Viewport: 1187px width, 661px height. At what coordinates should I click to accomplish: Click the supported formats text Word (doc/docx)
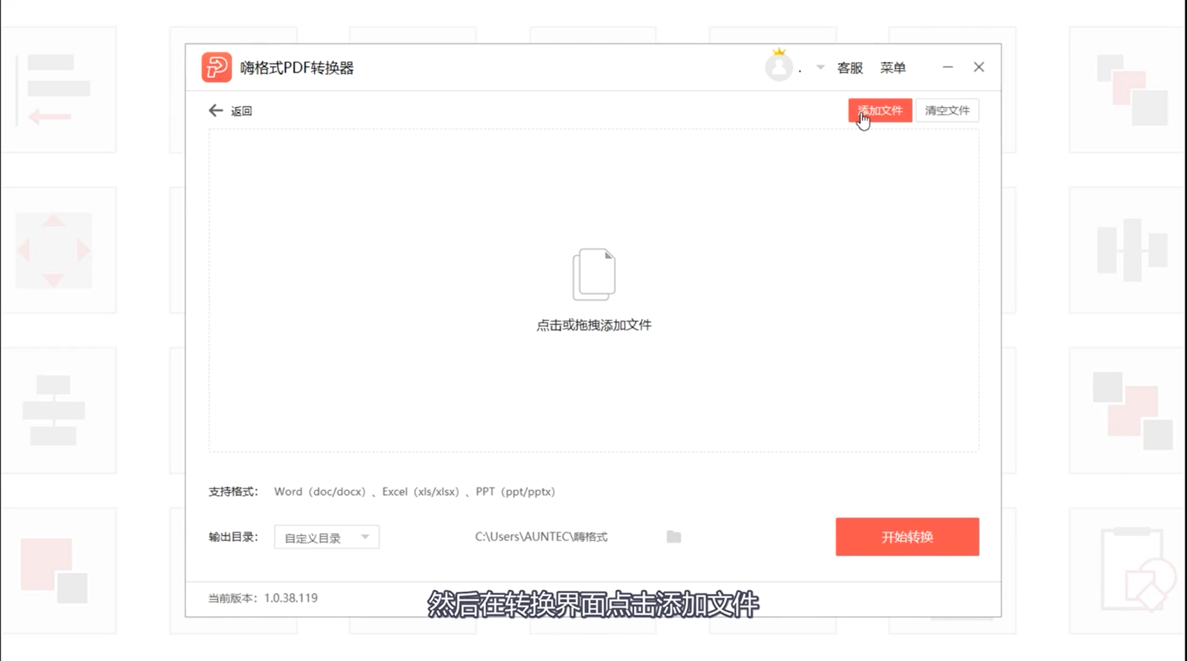(x=320, y=492)
